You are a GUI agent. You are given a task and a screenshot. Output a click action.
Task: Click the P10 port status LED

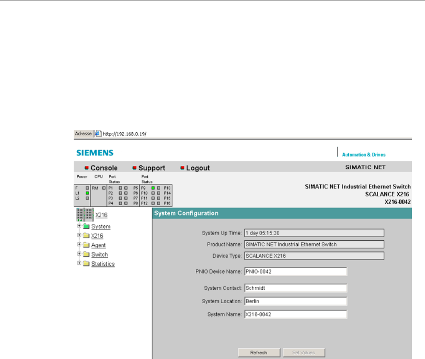point(153,193)
